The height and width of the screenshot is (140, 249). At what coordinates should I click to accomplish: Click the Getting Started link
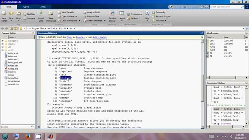(100, 37)
